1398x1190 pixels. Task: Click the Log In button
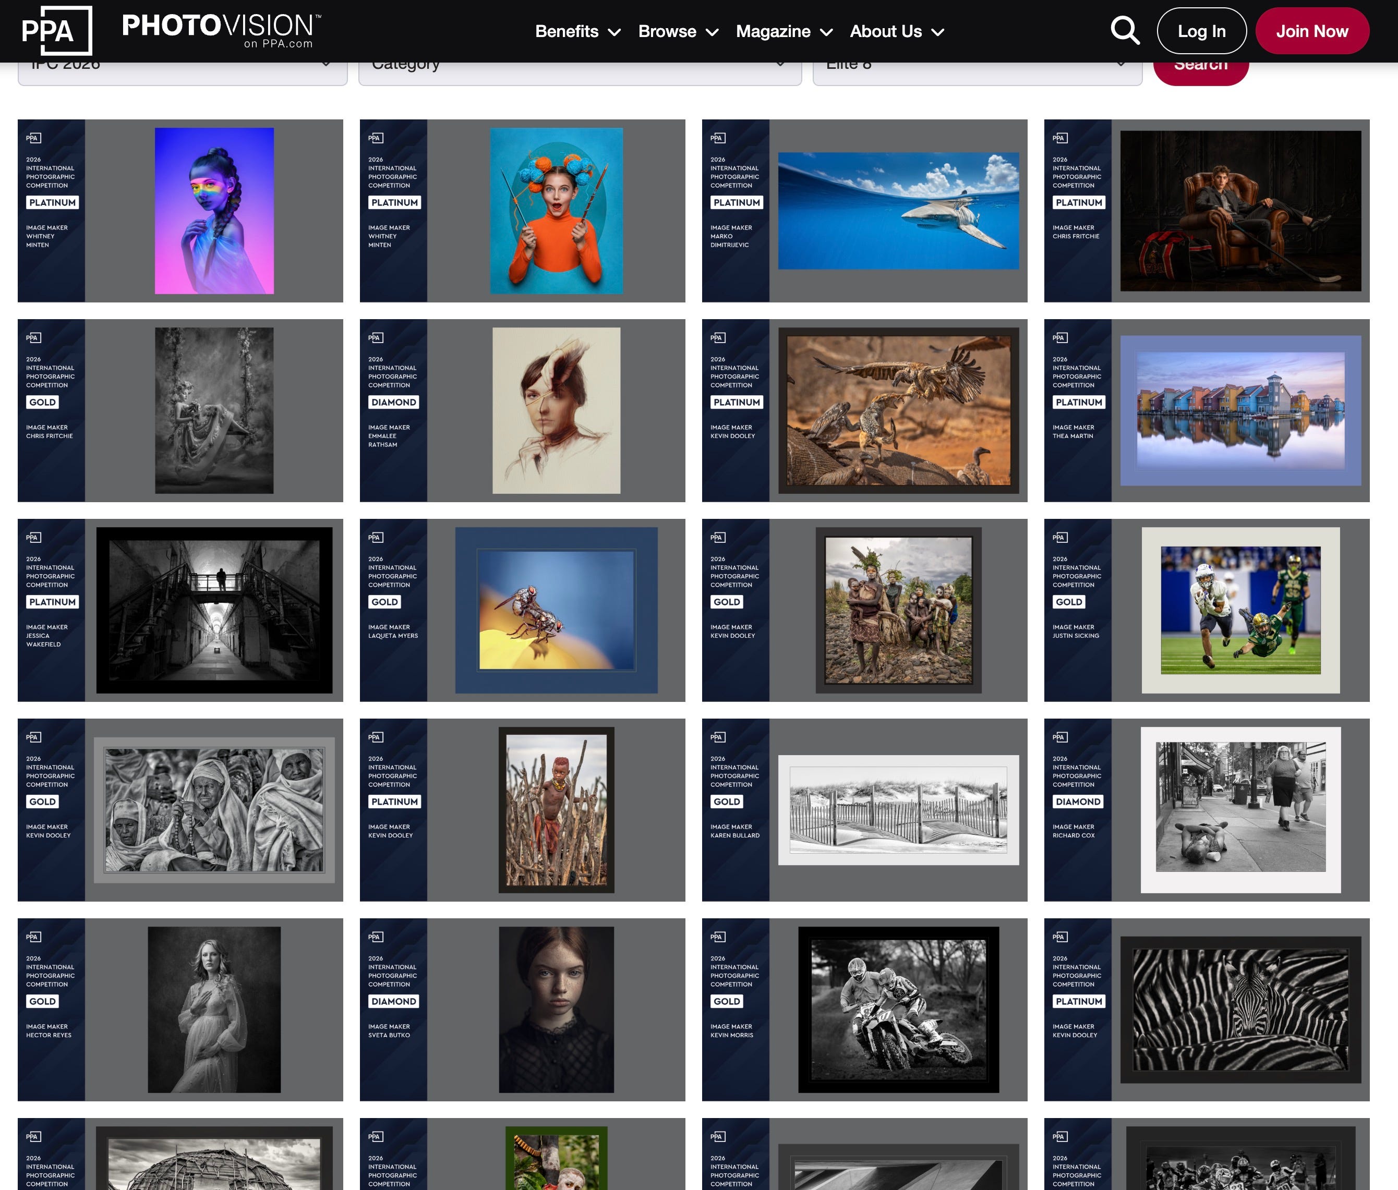coord(1201,31)
